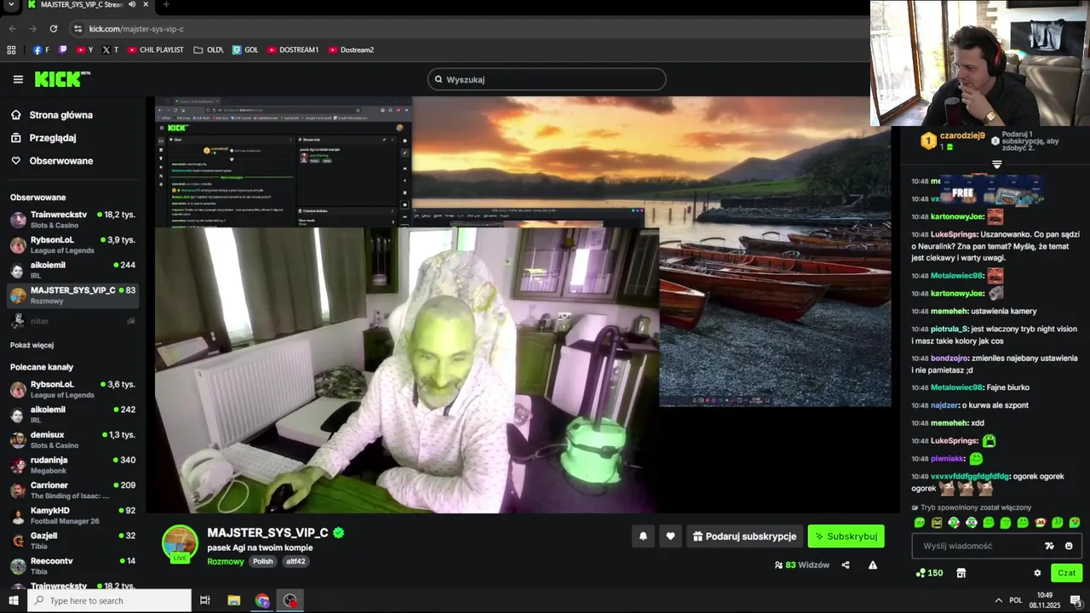1090x613 pixels.
Task: Expand Pokaż więcej followed channels
Action: coord(32,345)
